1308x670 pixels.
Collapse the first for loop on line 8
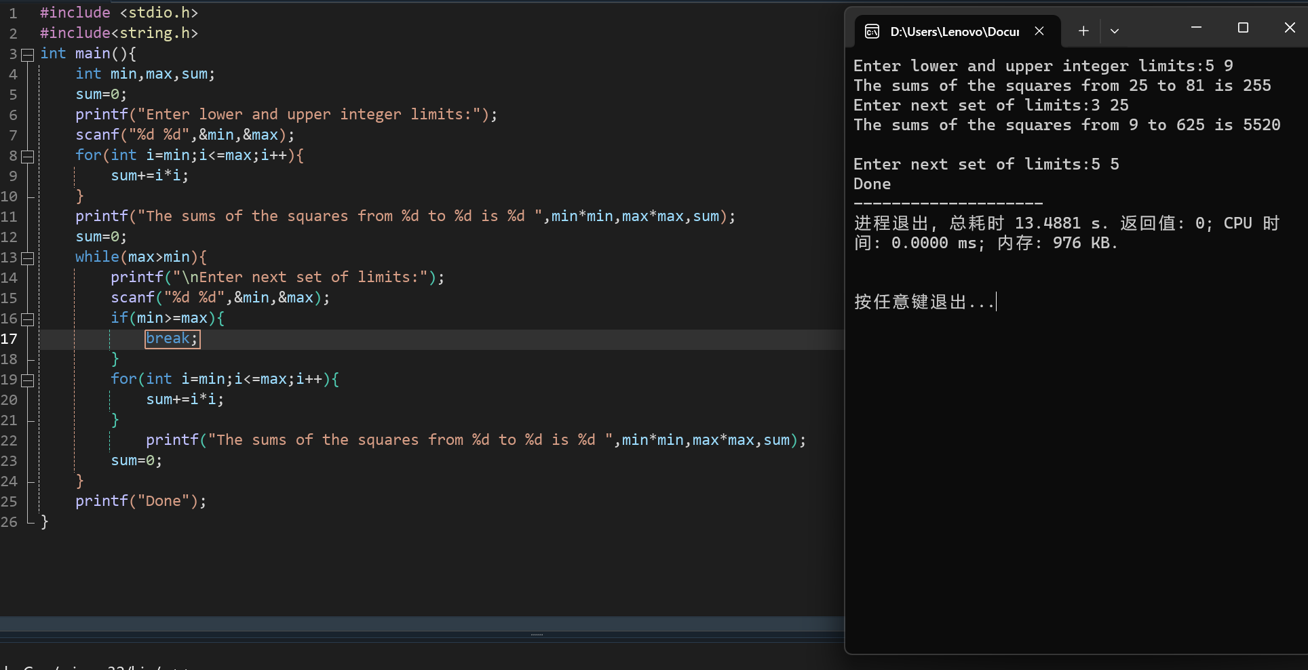click(28, 157)
